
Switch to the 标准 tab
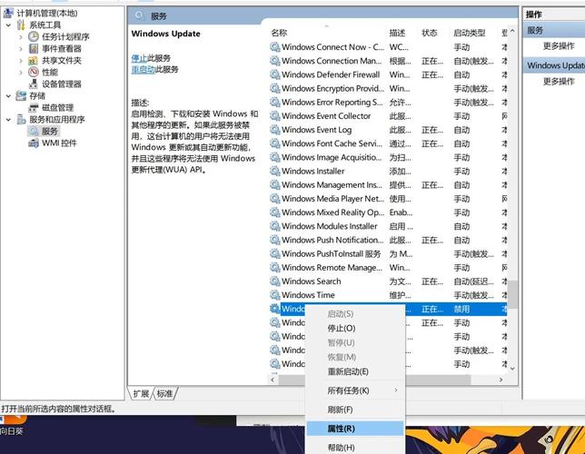click(164, 393)
